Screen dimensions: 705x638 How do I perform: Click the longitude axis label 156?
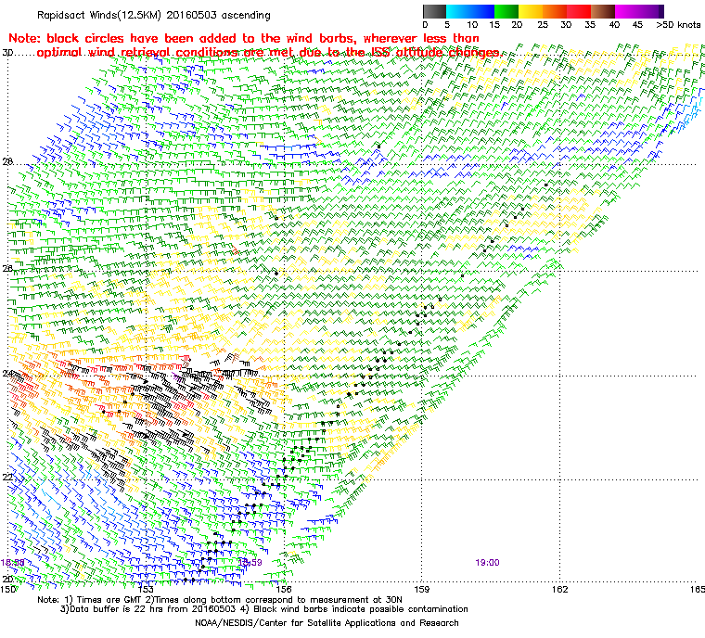pos(284,590)
